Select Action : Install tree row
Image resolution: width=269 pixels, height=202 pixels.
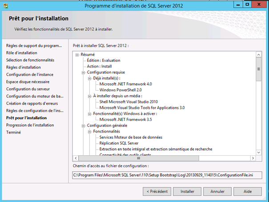(x=99, y=66)
